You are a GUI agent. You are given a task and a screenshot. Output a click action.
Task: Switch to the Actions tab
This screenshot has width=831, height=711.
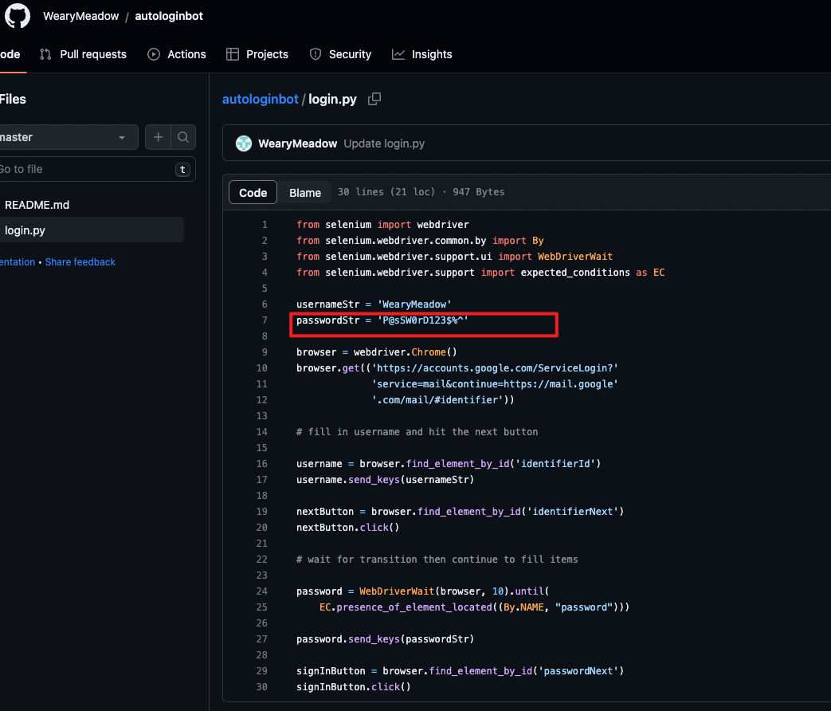177,54
